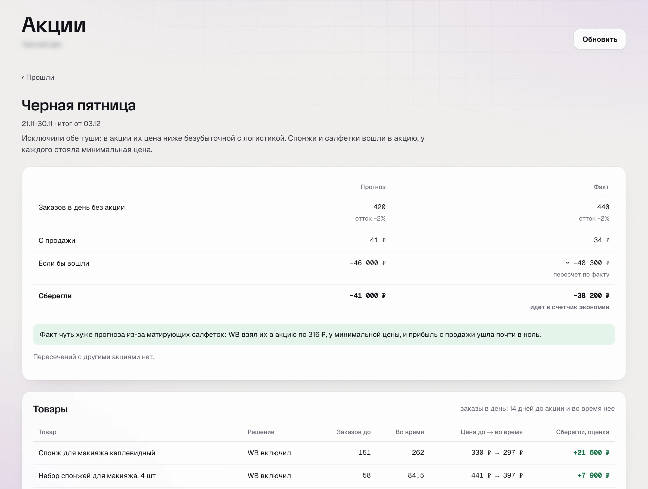Click the Акции page title
This screenshot has width=648, height=489.
click(x=54, y=25)
